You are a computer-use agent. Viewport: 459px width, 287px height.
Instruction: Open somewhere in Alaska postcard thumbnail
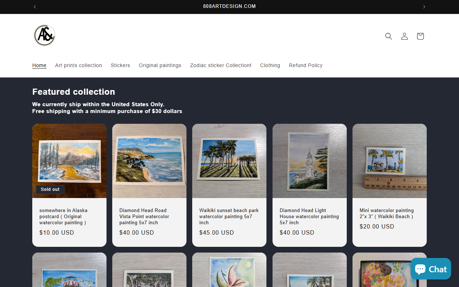click(x=69, y=161)
